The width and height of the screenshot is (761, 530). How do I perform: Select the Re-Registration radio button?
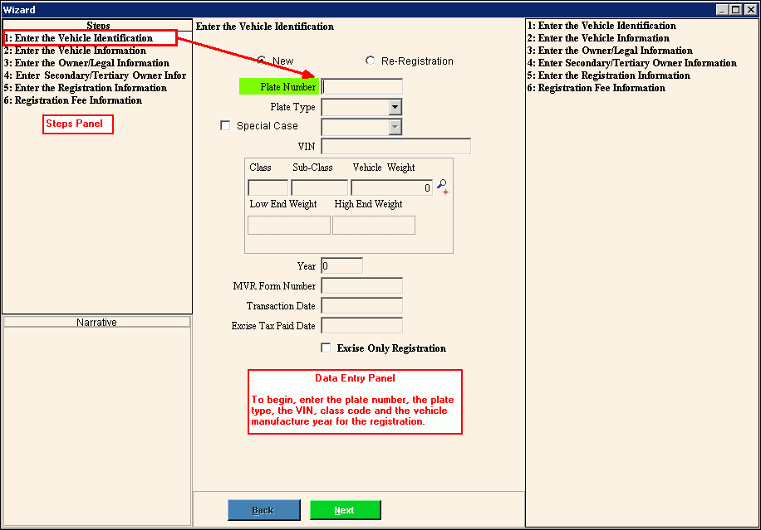pyautogui.click(x=371, y=61)
